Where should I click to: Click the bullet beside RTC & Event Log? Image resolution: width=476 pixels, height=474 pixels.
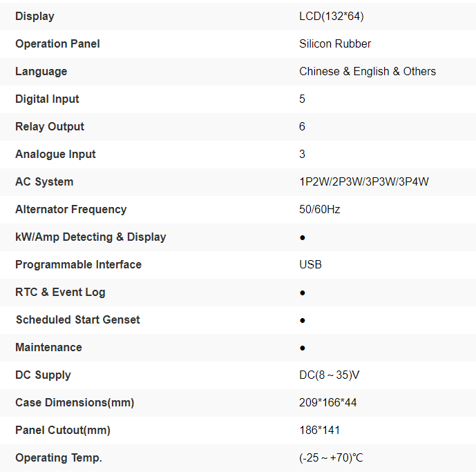[303, 293]
